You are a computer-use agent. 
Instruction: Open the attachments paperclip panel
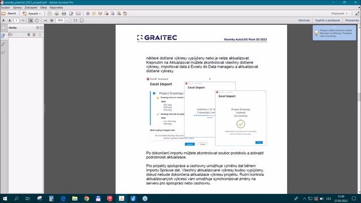click(x=3, y=44)
